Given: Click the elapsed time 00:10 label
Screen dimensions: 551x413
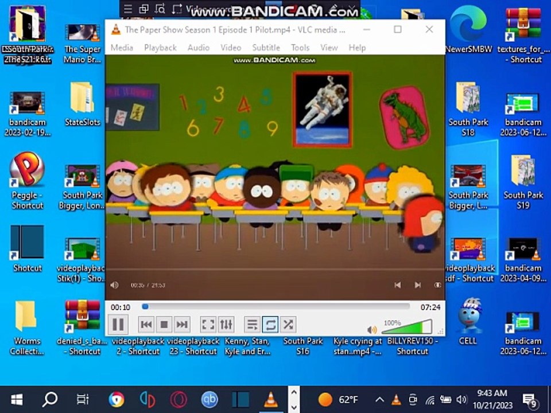Looking at the screenshot, I should 121,307.
